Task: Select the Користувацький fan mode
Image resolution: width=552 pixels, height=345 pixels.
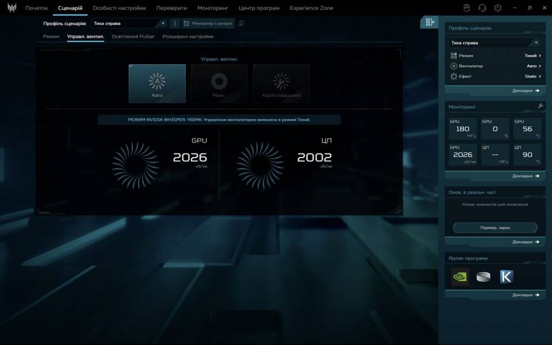Action: [281, 83]
